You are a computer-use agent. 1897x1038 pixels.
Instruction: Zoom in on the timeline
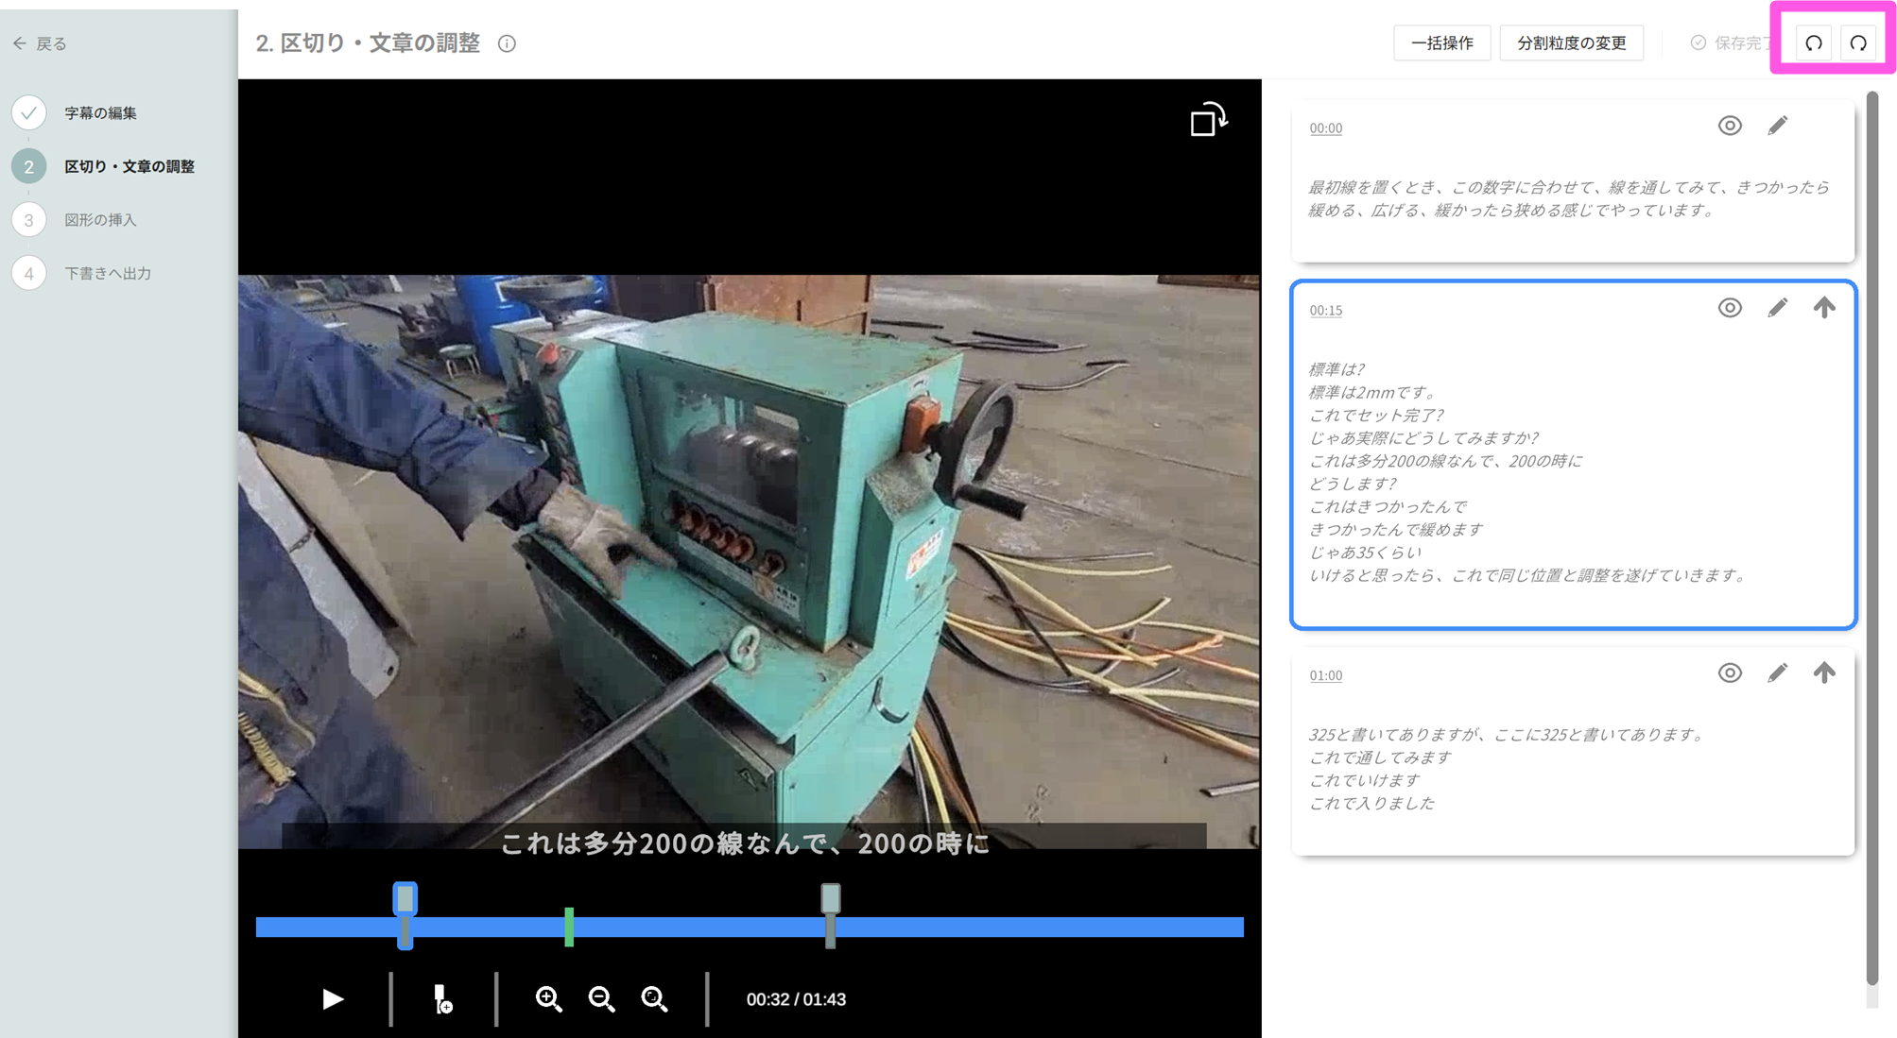[548, 998]
